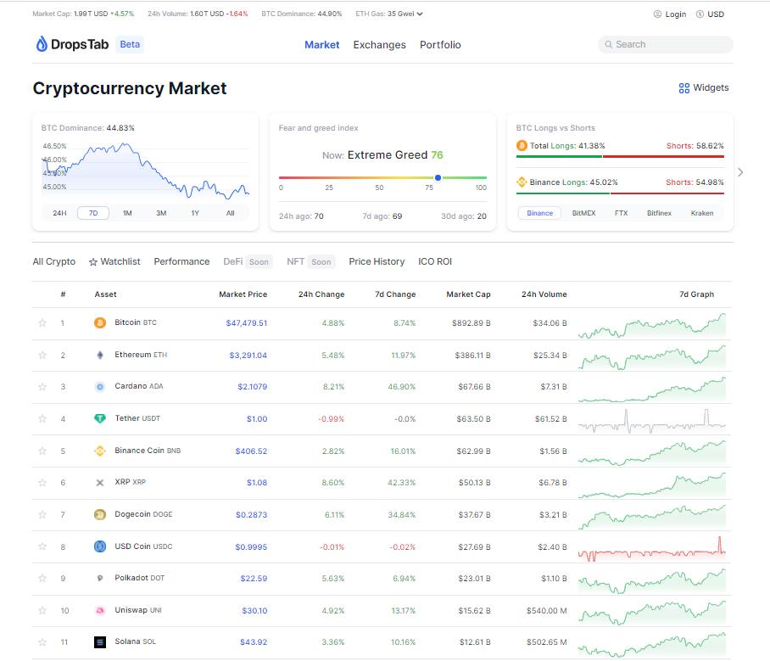Click the Ethereum coin icon
The width and height of the screenshot is (770, 661).
pyautogui.click(x=100, y=355)
